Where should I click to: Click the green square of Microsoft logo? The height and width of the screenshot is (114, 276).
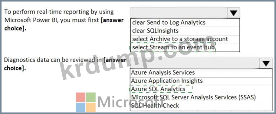click(91, 97)
